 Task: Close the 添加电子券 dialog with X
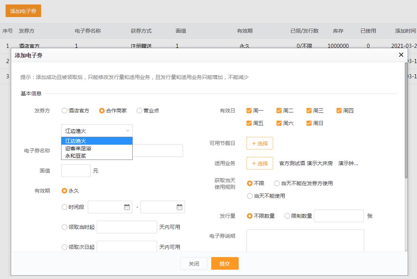[x=401, y=55]
